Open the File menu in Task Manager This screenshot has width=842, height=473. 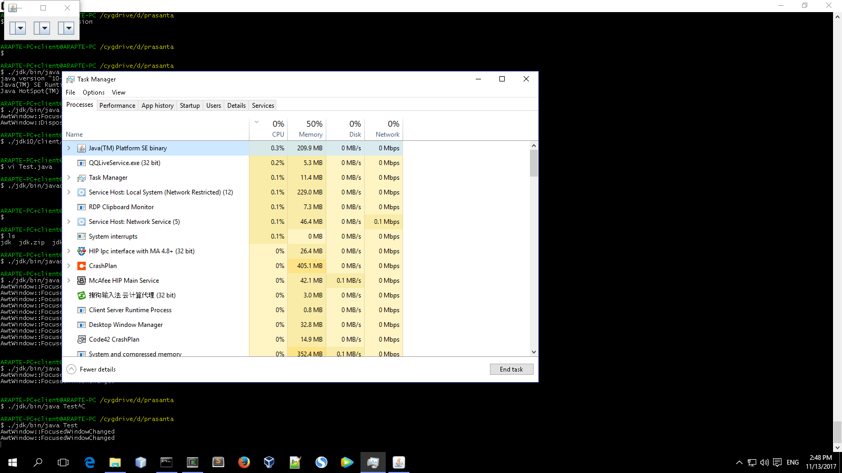71,92
